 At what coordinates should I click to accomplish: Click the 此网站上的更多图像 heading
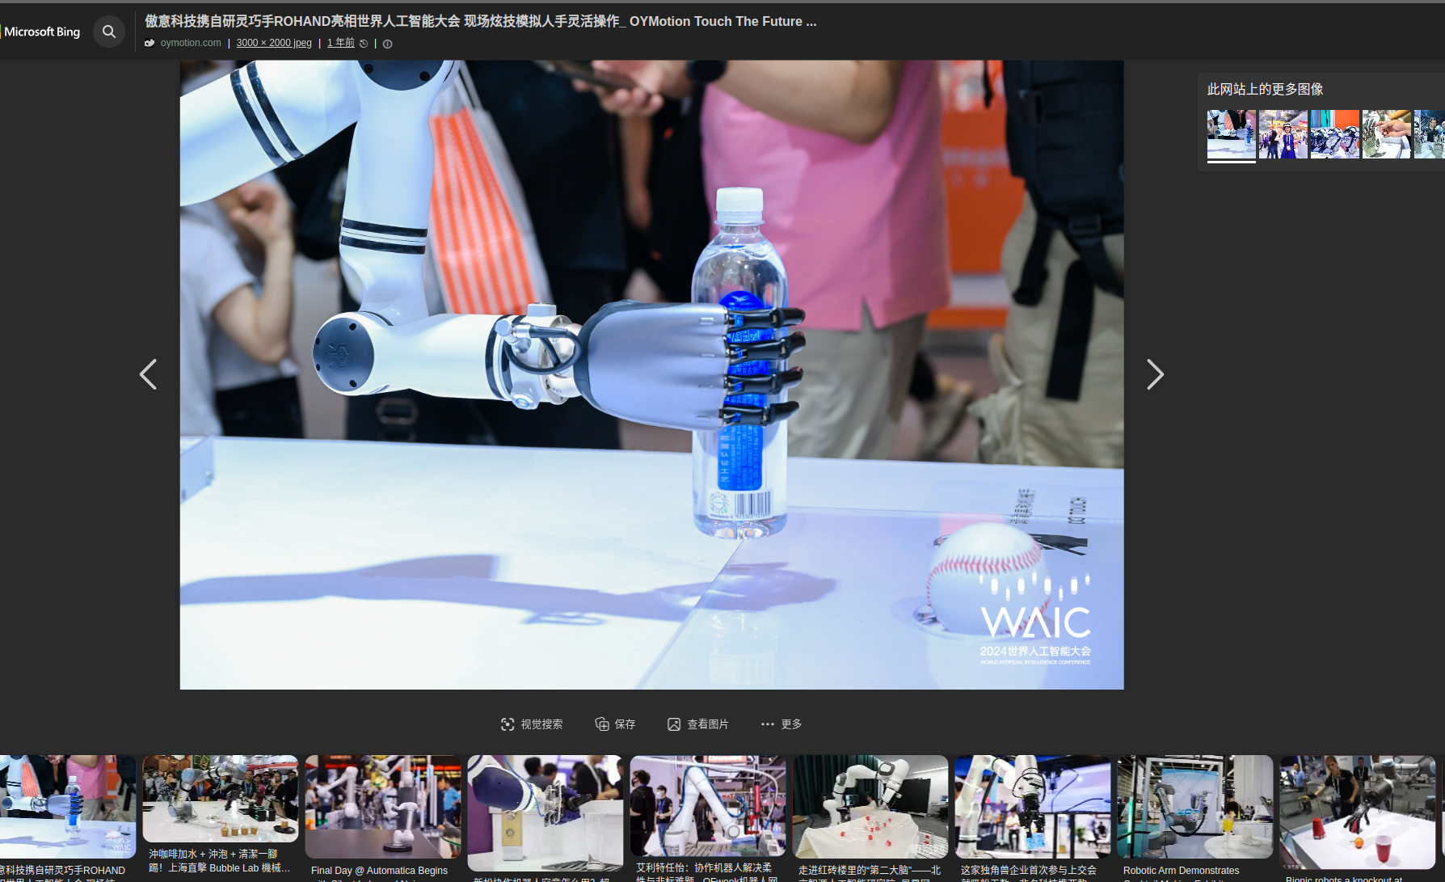1265,89
